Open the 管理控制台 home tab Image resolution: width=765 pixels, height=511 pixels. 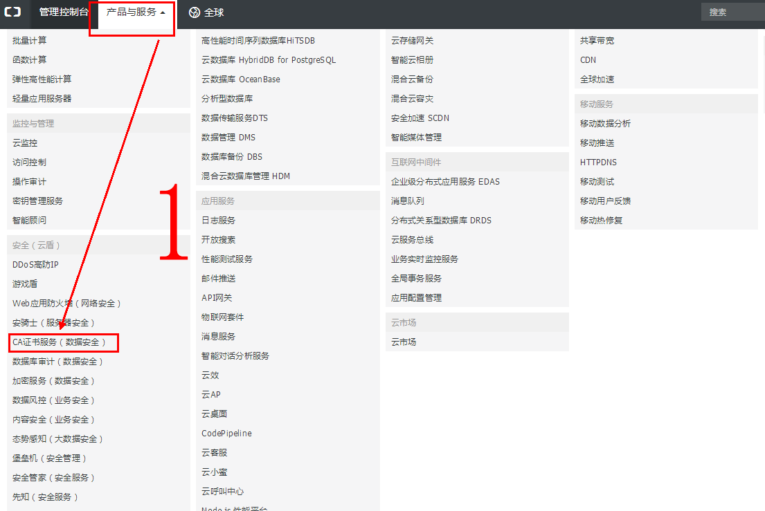pyautogui.click(x=64, y=12)
